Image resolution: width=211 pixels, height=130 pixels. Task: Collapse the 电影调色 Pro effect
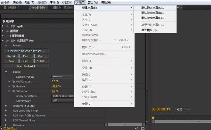click(x=3, y=40)
